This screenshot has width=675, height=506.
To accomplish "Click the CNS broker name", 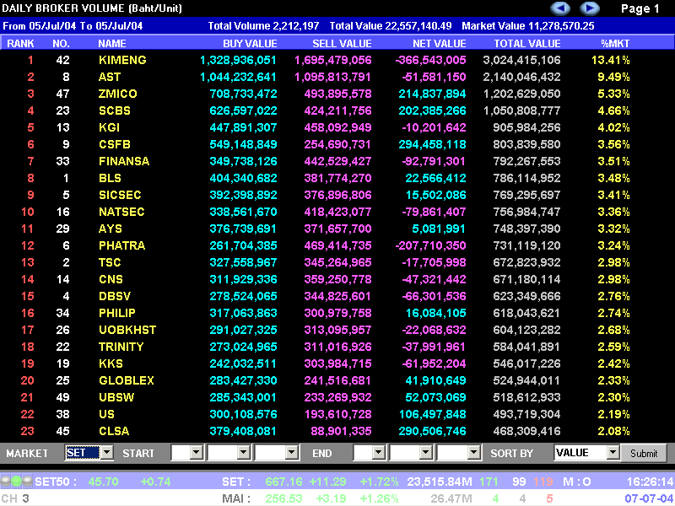I will [111, 279].
